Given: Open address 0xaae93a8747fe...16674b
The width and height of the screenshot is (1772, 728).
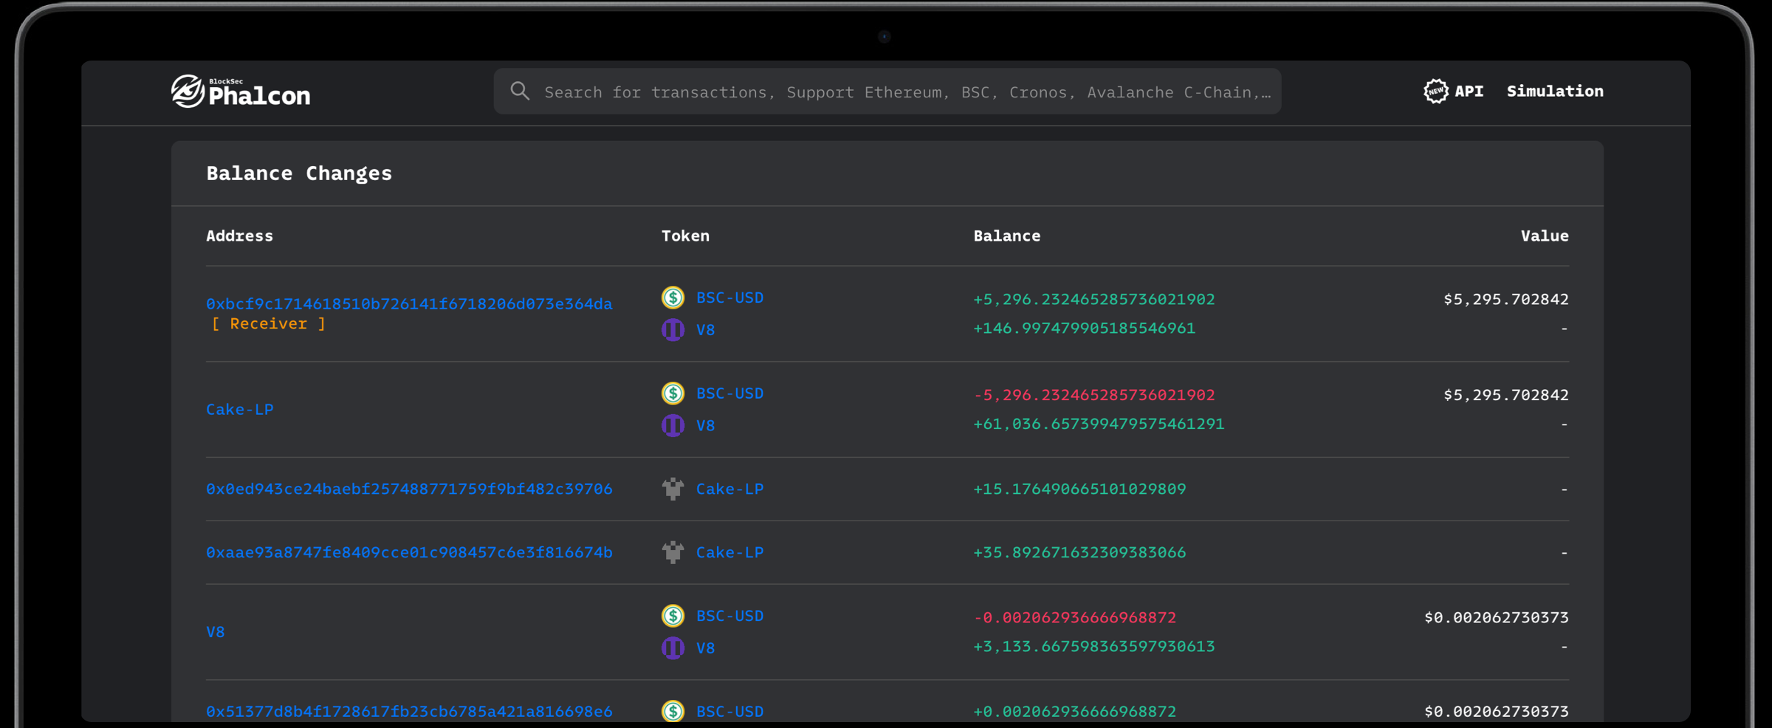Looking at the screenshot, I should click(409, 552).
